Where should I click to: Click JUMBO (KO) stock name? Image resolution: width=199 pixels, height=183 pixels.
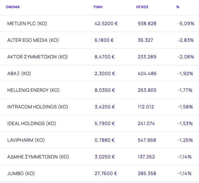point(21,173)
